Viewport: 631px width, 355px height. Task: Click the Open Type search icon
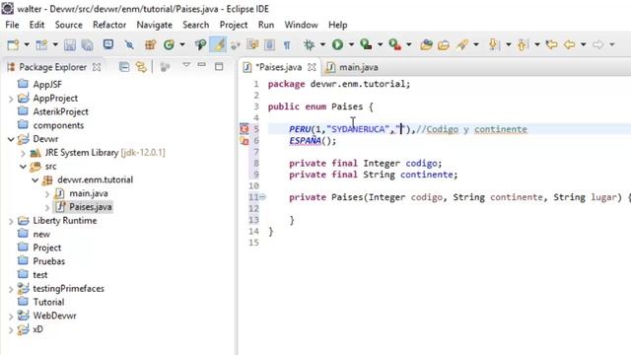click(x=200, y=44)
